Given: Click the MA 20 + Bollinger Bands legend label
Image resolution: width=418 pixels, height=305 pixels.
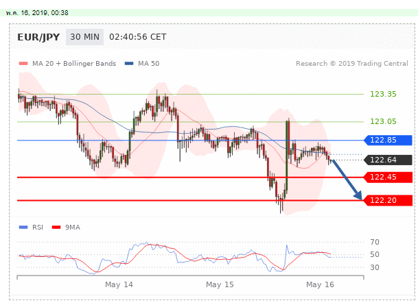Looking at the screenshot, I should click(x=74, y=63).
